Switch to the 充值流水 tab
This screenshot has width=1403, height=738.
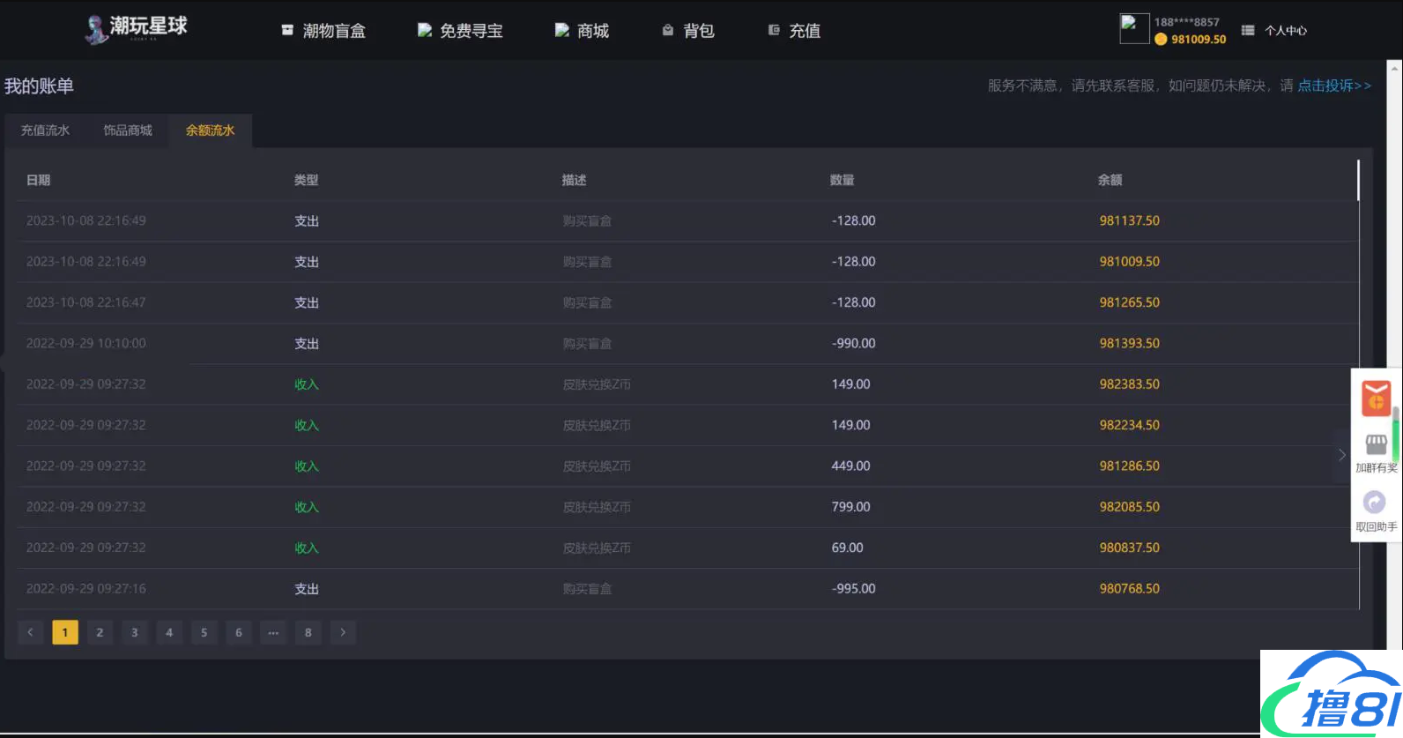45,130
